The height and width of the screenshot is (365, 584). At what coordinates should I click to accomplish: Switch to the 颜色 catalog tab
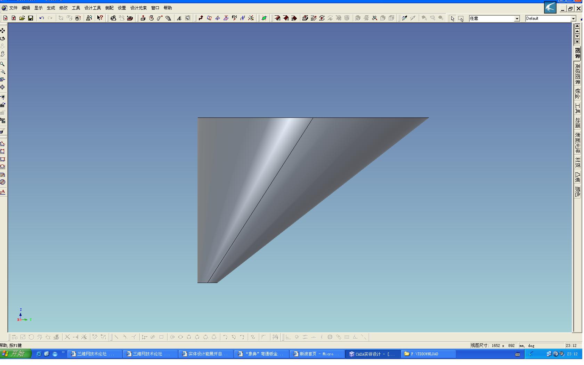coord(577,192)
